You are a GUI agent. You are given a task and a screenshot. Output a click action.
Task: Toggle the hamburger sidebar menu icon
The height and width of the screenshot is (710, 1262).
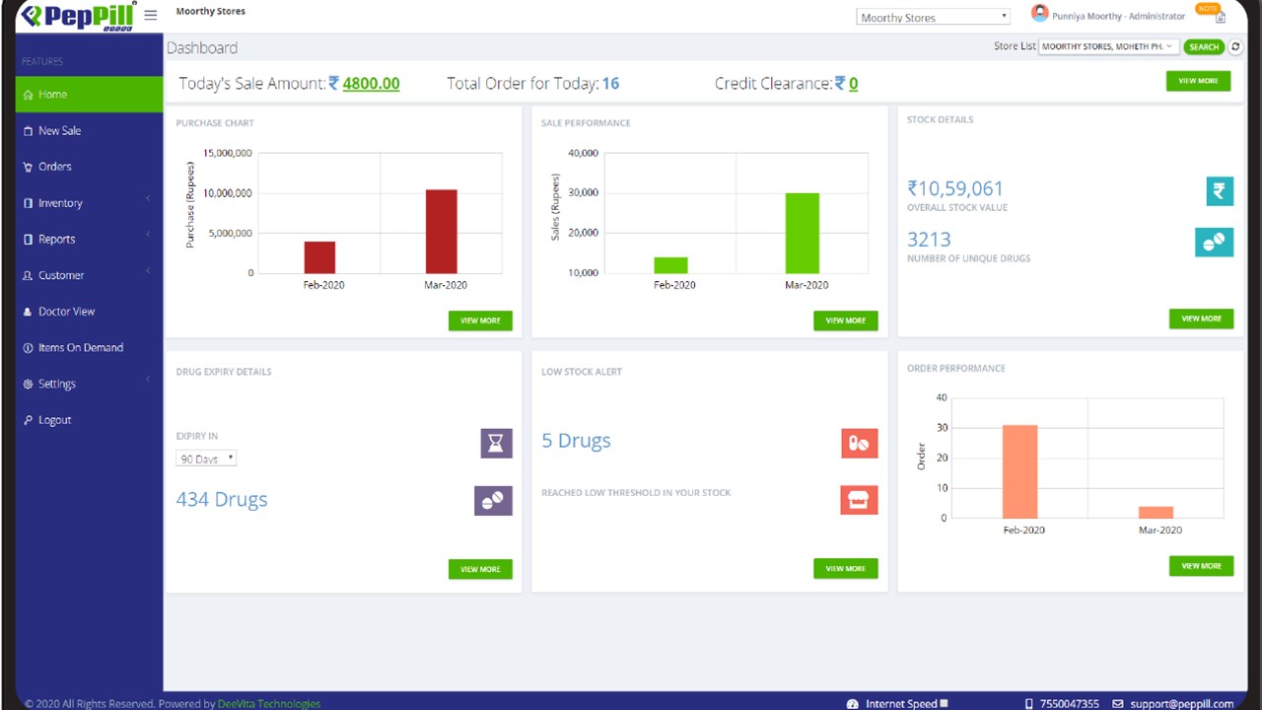(150, 15)
